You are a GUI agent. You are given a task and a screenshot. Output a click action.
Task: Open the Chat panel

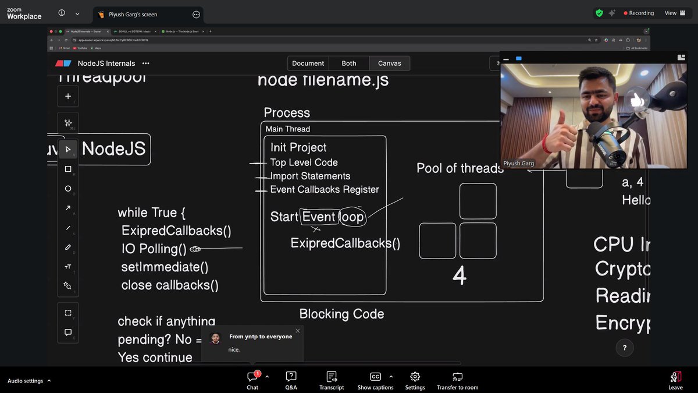pos(252,380)
